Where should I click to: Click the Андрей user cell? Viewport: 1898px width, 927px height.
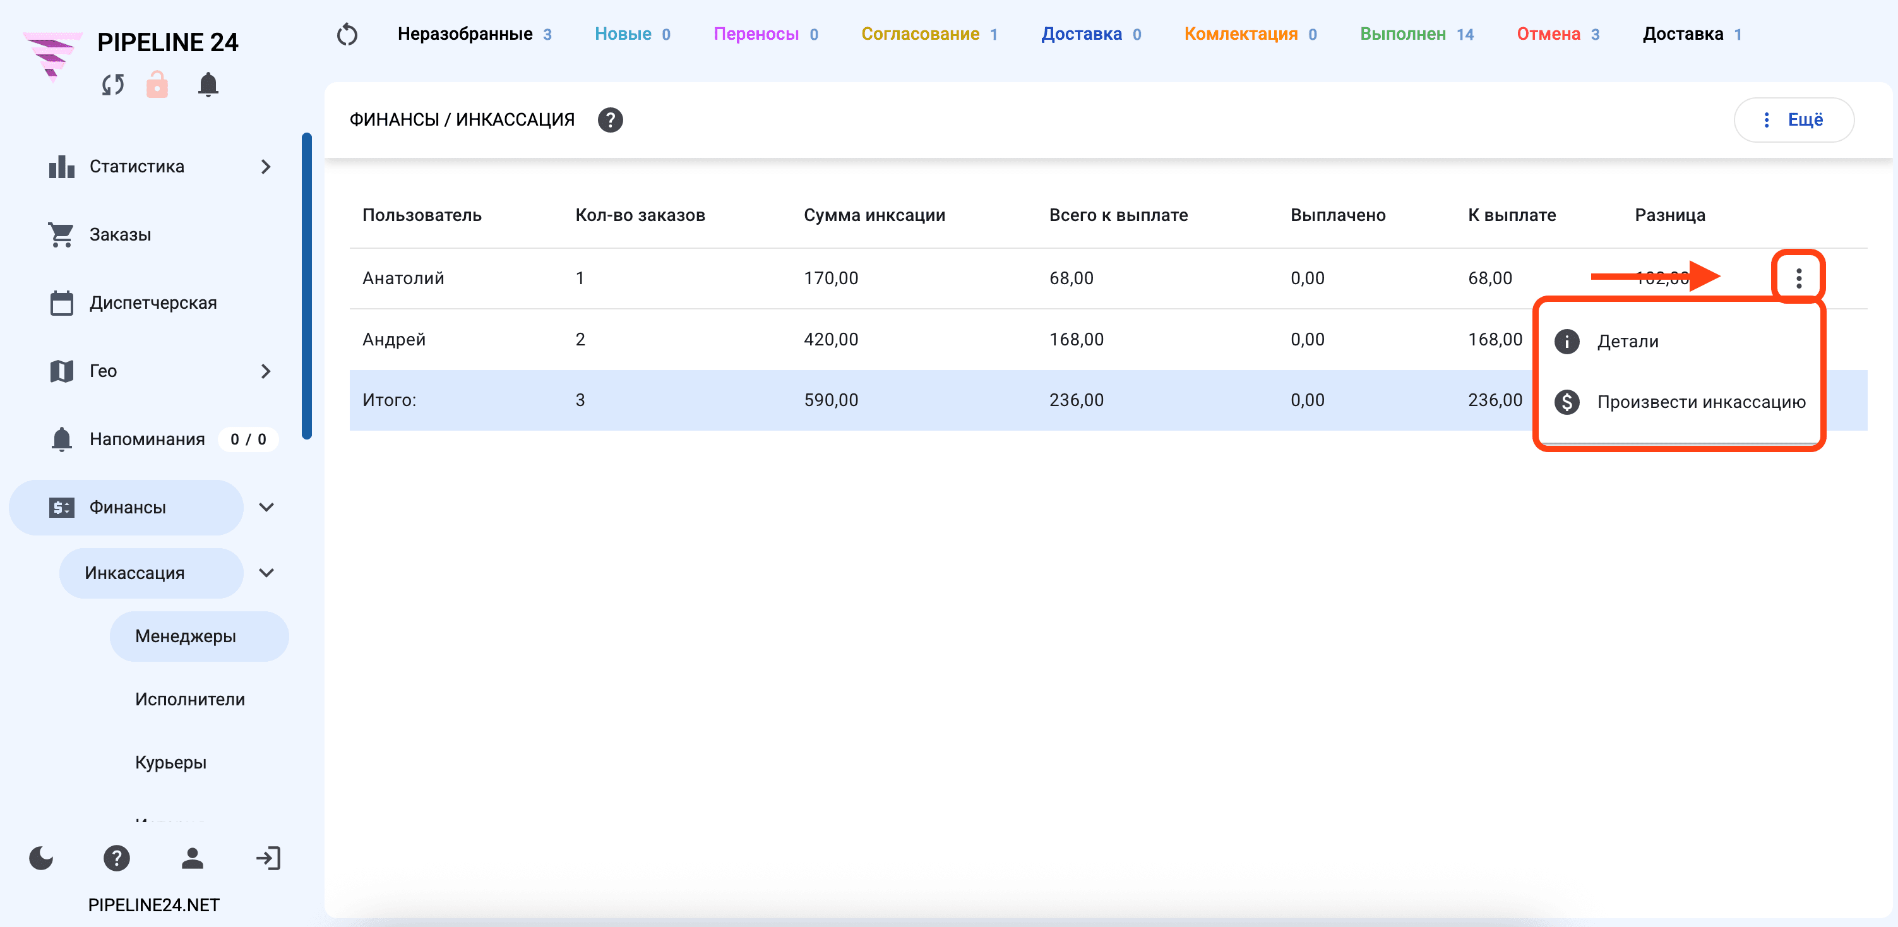394,339
